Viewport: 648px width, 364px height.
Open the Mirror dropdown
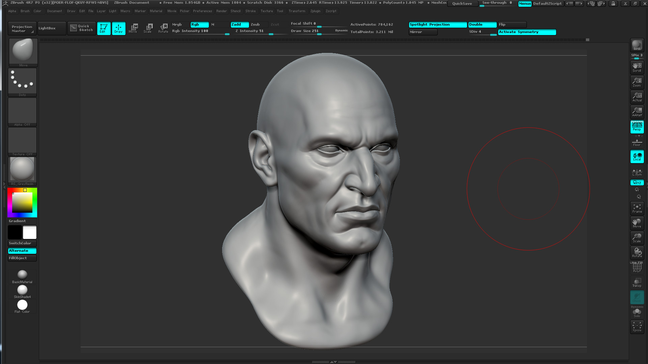point(423,32)
